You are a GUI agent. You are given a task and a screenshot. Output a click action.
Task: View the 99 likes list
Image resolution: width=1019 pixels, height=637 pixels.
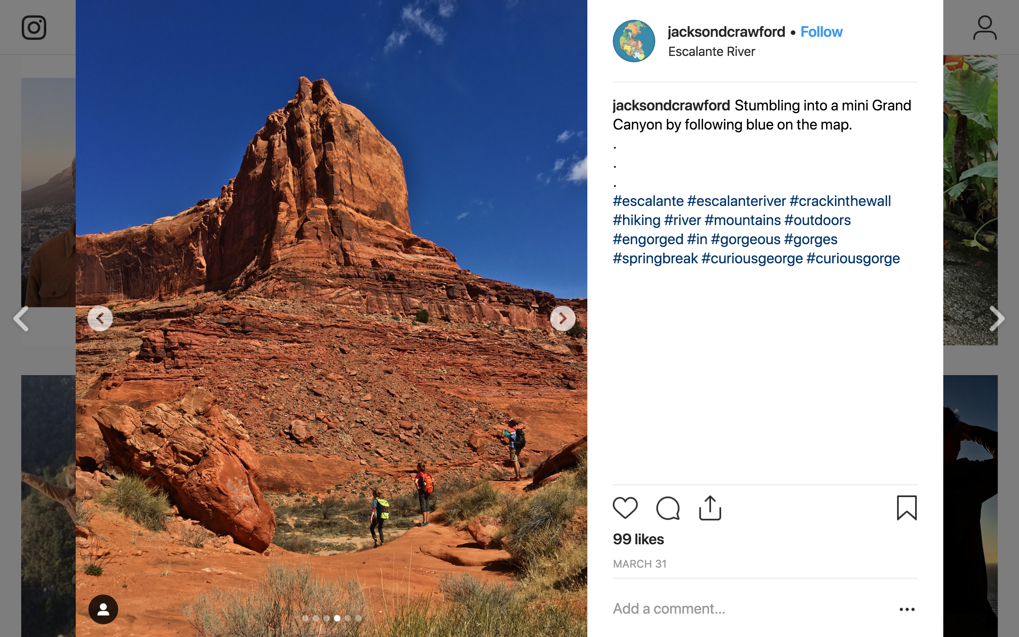click(x=638, y=539)
